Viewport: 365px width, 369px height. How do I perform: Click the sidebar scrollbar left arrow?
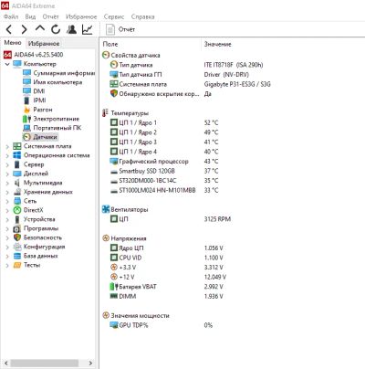[x=6, y=363]
